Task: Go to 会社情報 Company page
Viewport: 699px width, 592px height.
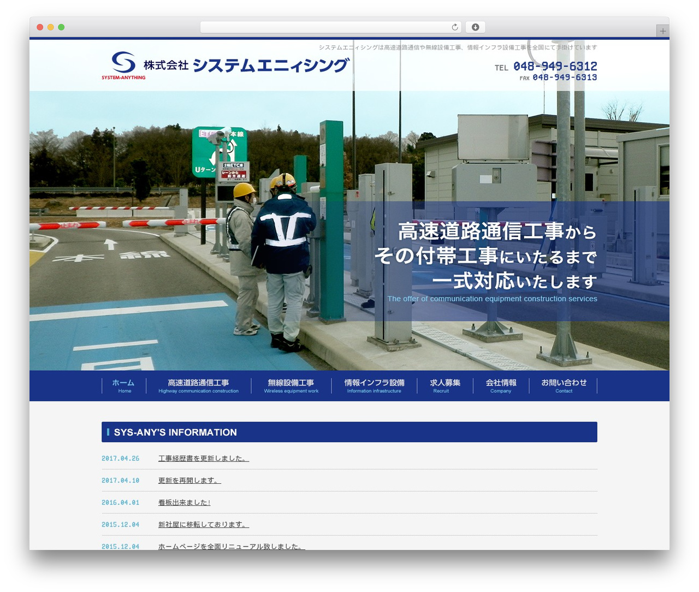Action: click(x=501, y=386)
